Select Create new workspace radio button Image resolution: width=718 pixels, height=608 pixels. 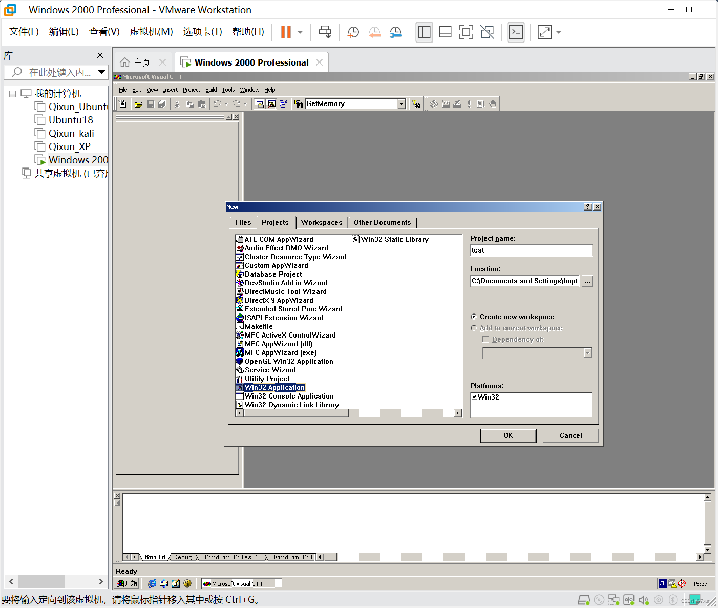pyautogui.click(x=474, y=317)
